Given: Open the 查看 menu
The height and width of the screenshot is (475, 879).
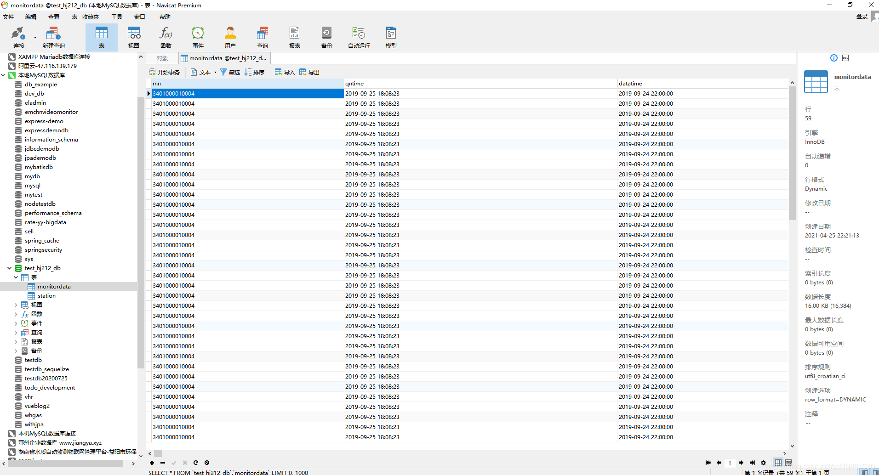Looking at the screenshot, I should pos(54,17).
